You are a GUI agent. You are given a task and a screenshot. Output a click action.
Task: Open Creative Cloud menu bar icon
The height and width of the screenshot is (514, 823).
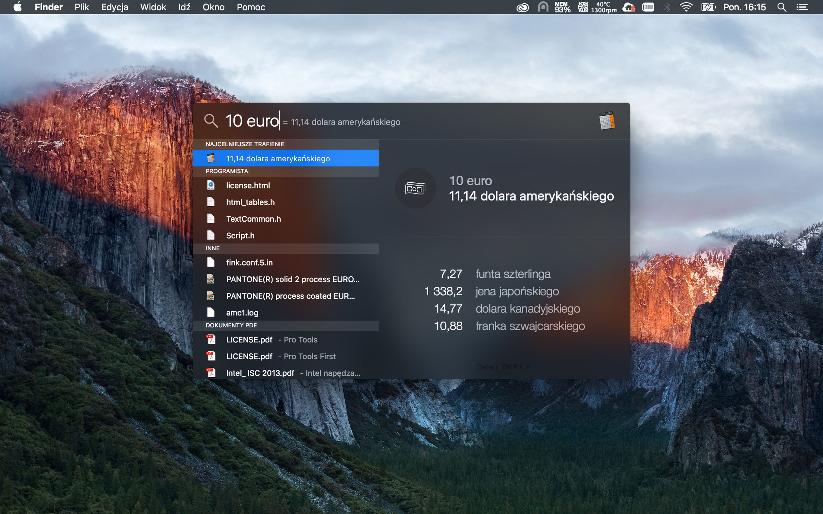click(x=523, y=7)
